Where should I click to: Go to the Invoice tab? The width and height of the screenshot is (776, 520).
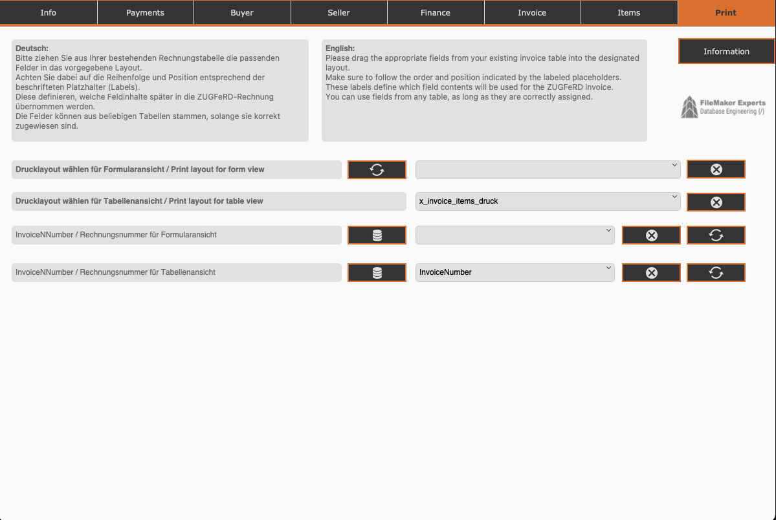coord(532,12)
